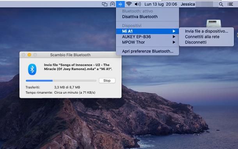Open the screen mirroring menu bar icon
Image resolution: width=238 pixels, height=149 pixels.
point(105,4)
